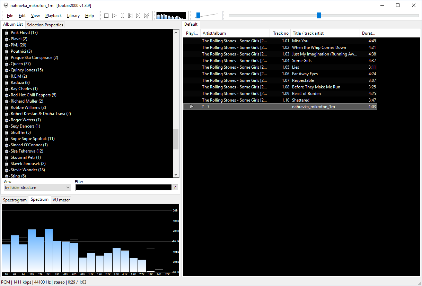Click the mini spectrum visualization in toolbar

click(x=171, y=16)
